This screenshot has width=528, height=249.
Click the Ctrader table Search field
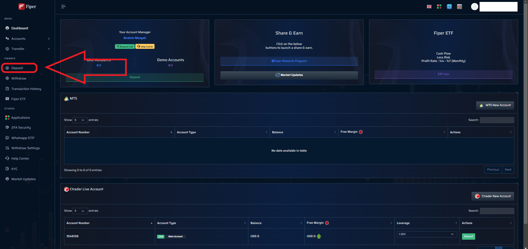[x=497, y=211]
